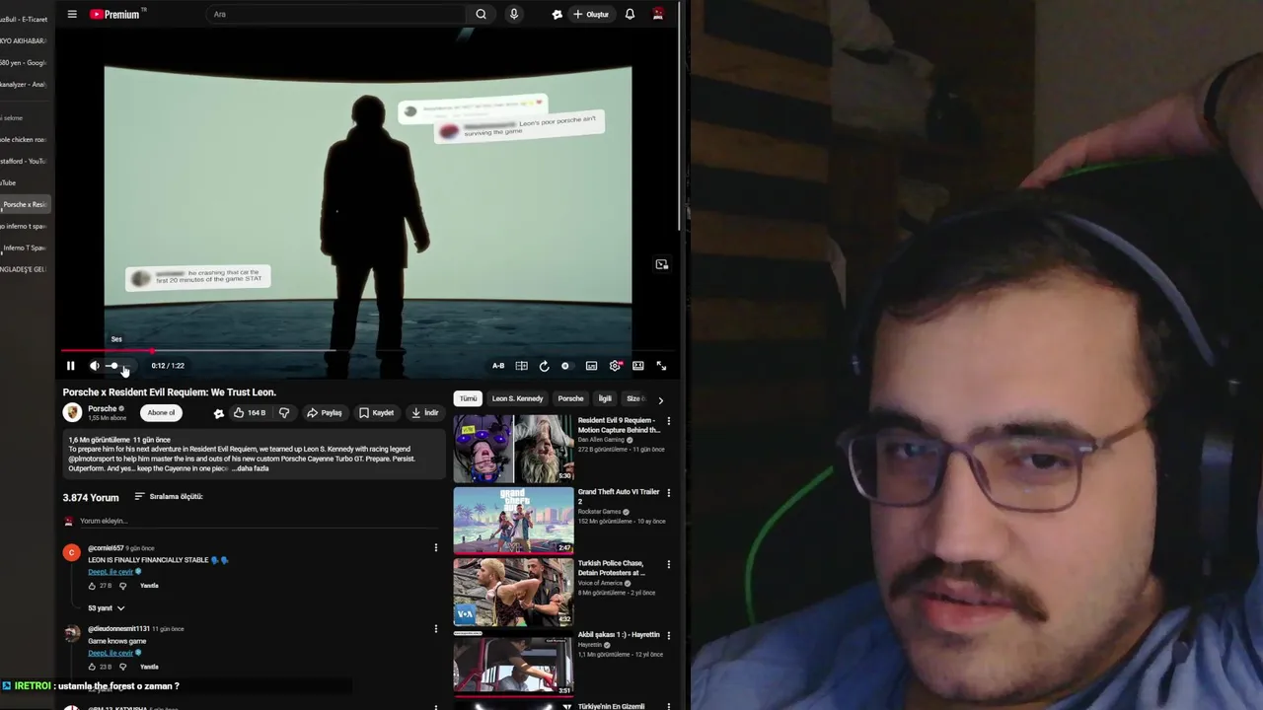Click DeepL ile çevir under LEON comment
The image size is (1263, 710).
tap(111, 572)
